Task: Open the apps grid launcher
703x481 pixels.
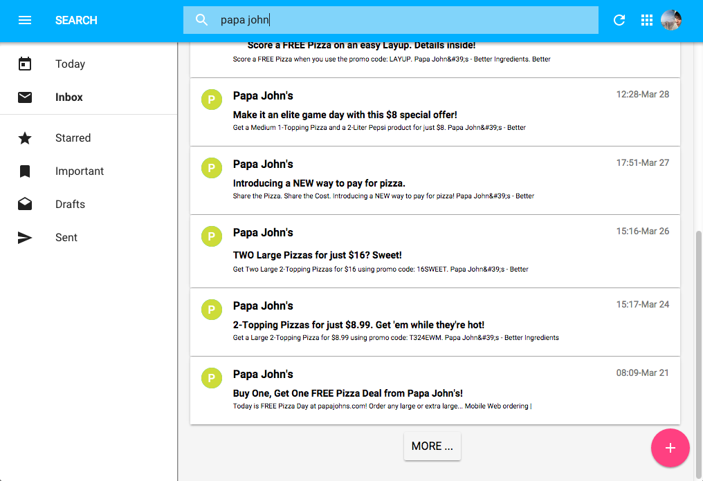Action: tap(646, 20)
